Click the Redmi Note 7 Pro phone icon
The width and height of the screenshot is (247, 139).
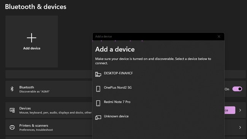tap(98, 103)
